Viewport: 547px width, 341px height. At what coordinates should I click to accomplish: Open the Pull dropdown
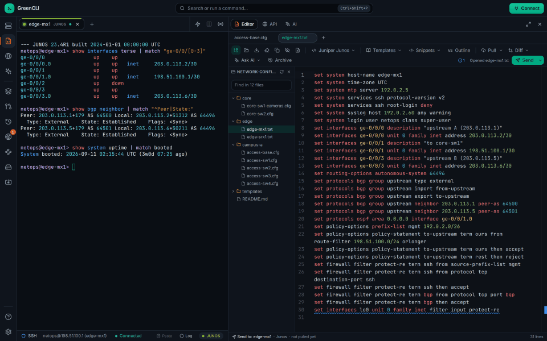coord(492,50)
